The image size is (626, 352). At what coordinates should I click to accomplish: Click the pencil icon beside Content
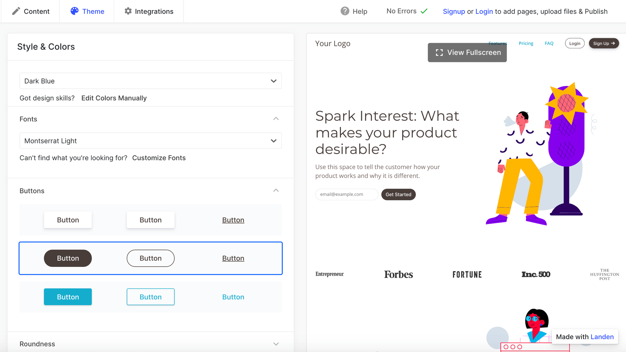point(16,11)
